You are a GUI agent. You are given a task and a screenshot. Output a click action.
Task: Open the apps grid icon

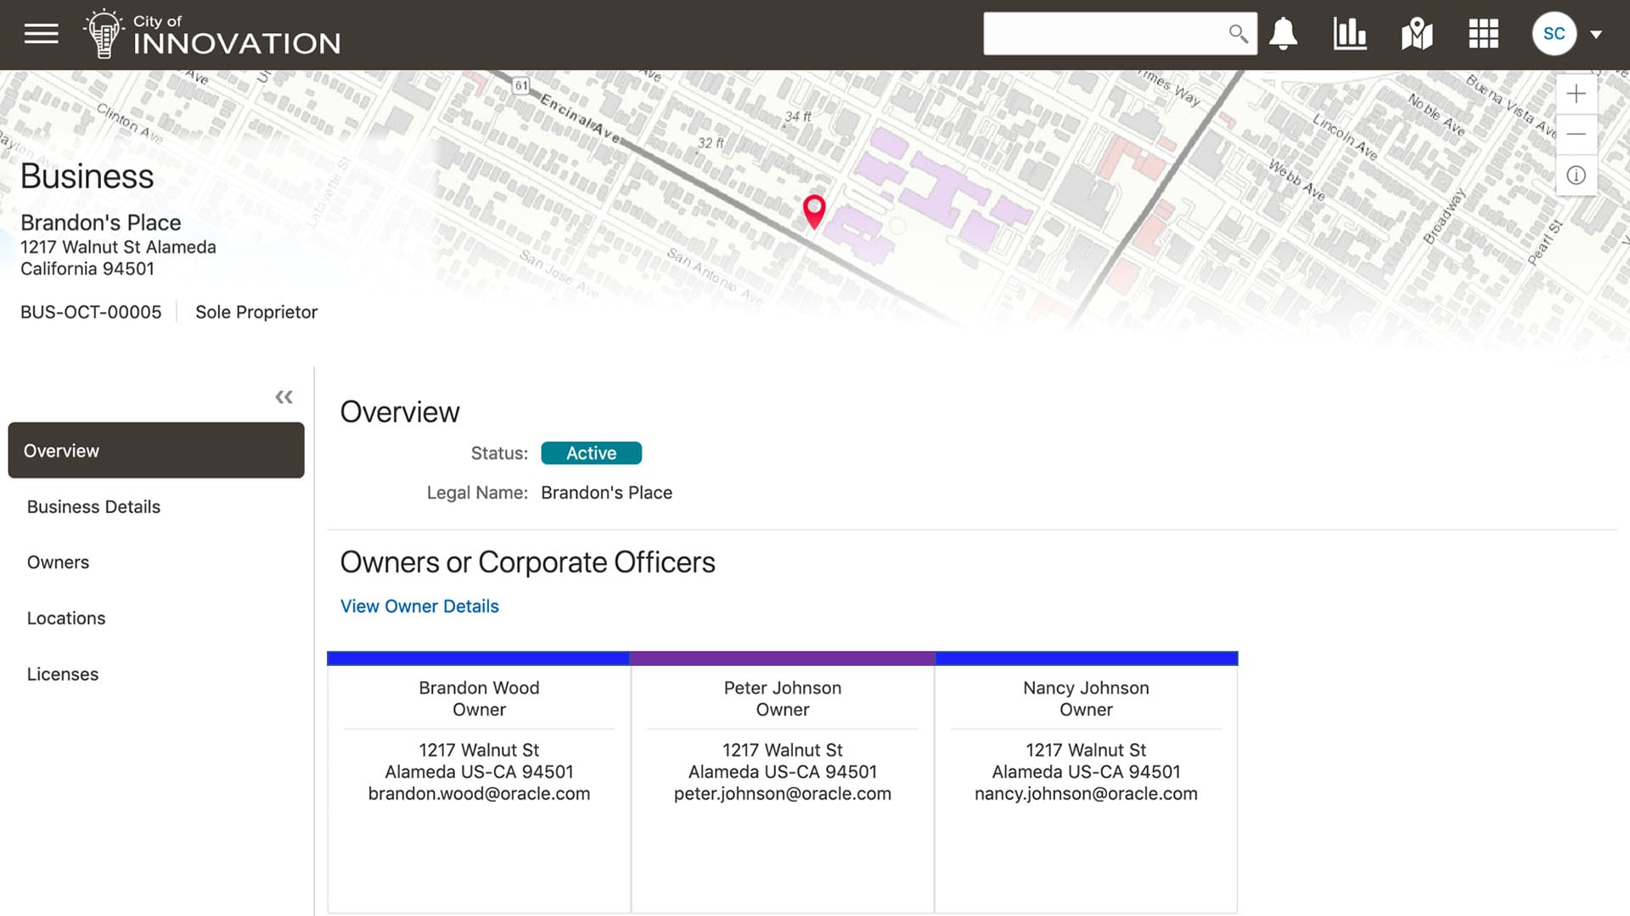pyautogui.click(x=1483, y=34)
